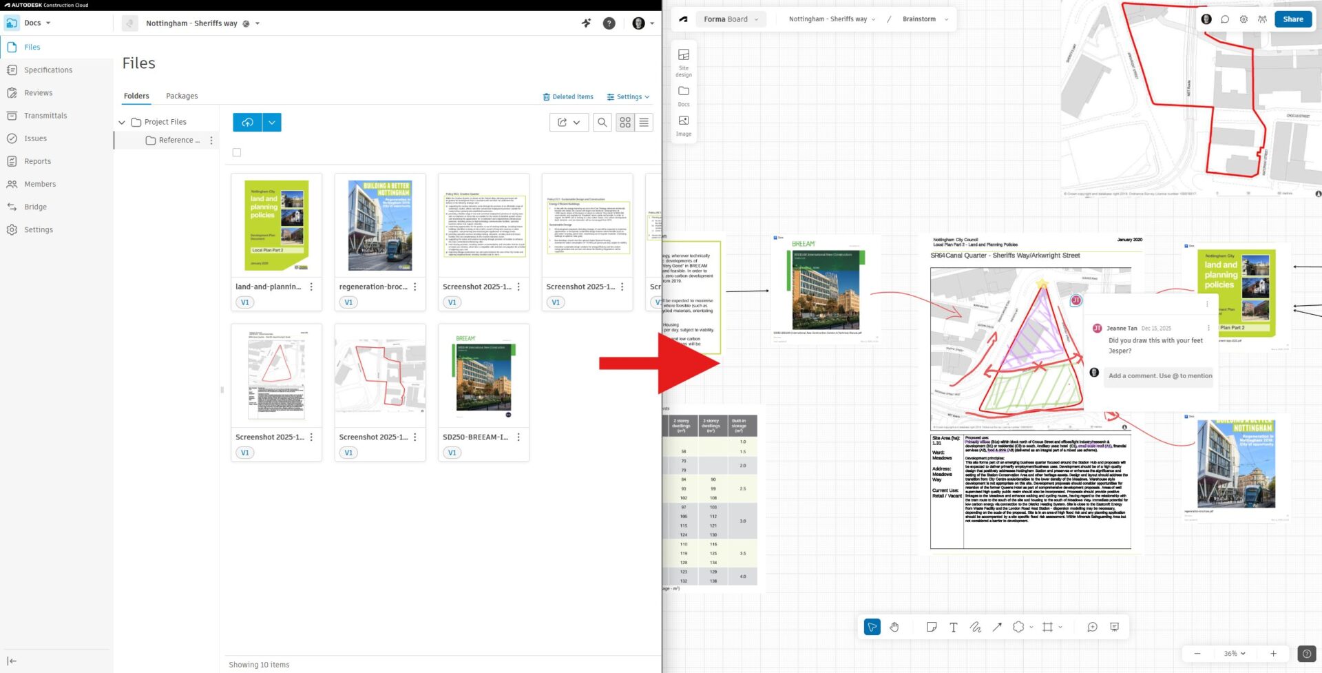
Task: Open Issues in the left navigation
Action: coord(35,138)
